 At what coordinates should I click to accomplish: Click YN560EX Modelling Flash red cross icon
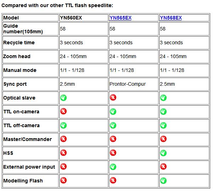[63, 180]
